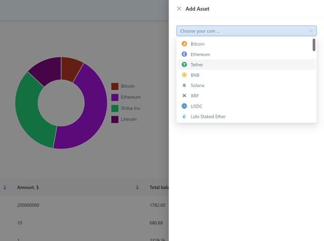Toggle Ethereum purple legend swatch
The width and height of the screenshot is (324, 241).
click(115, 97)
